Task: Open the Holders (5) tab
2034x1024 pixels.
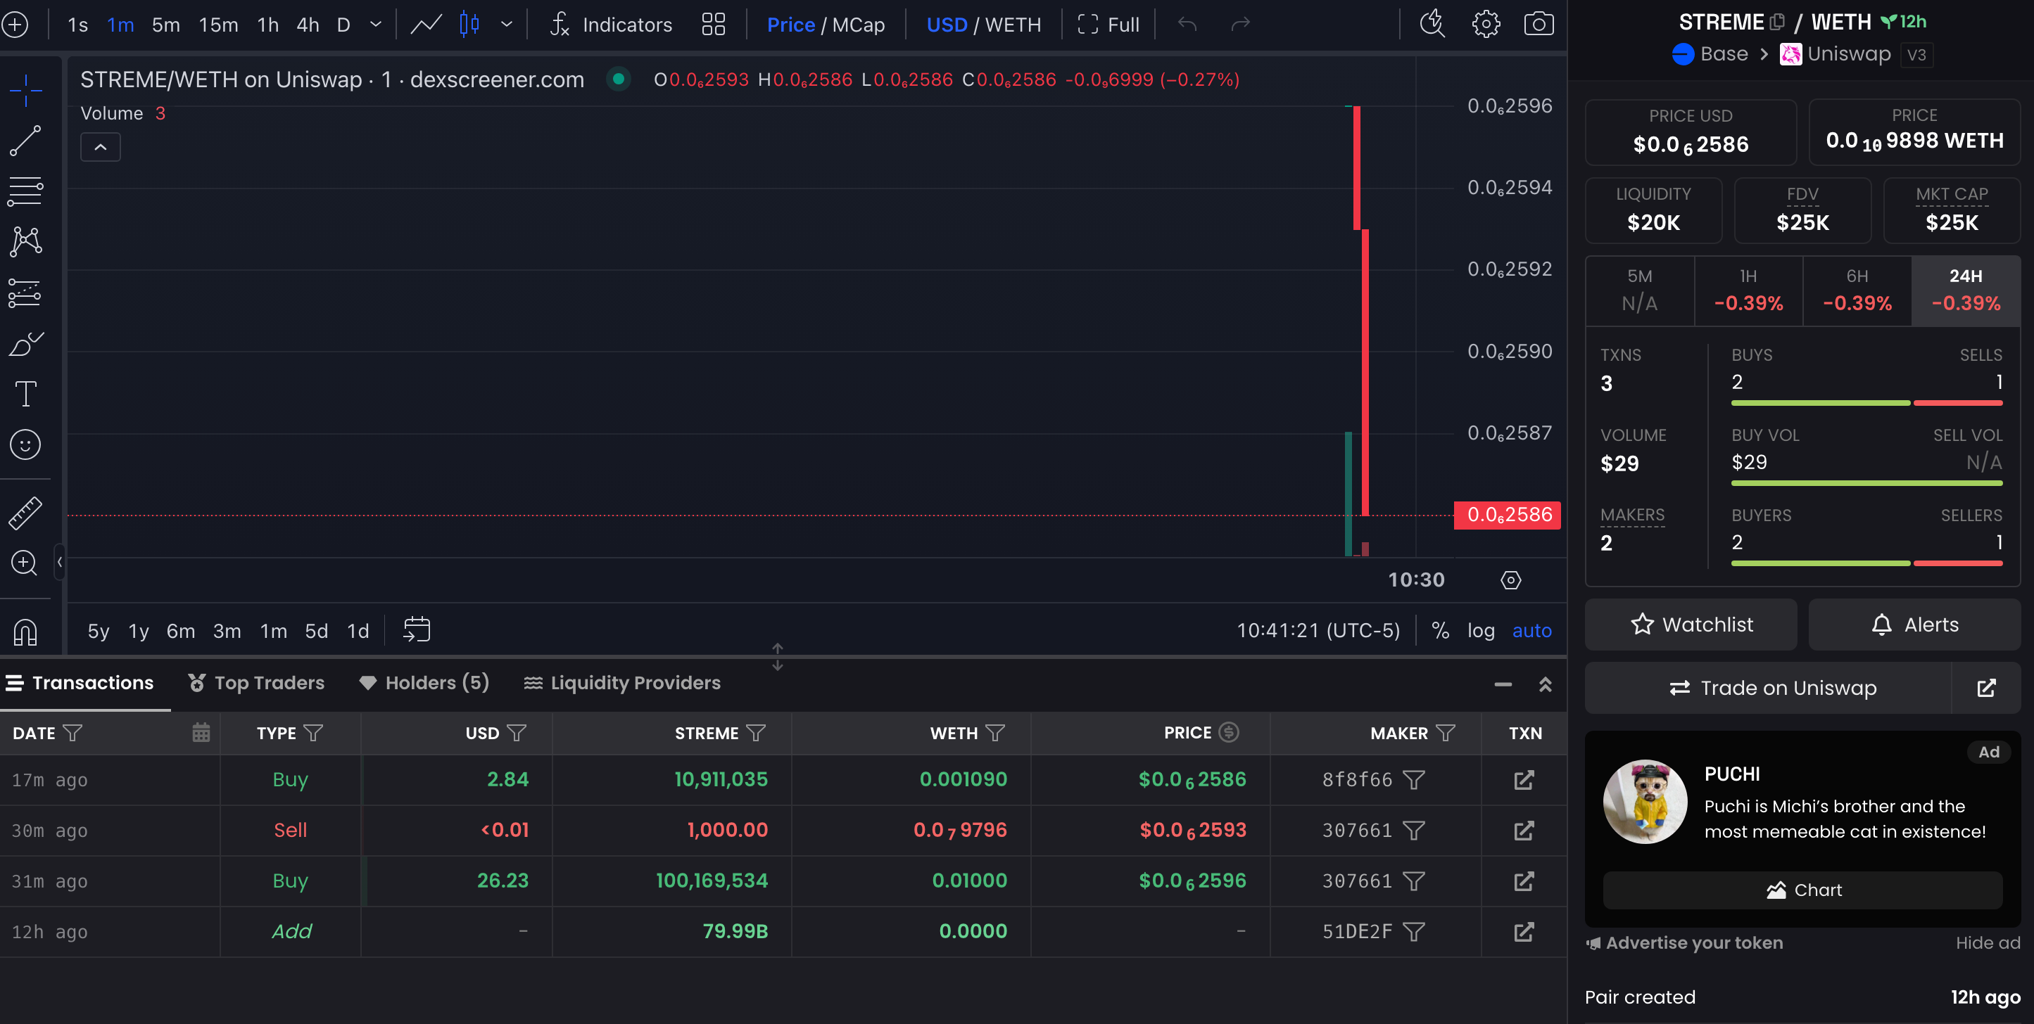Action: point(424,682)
